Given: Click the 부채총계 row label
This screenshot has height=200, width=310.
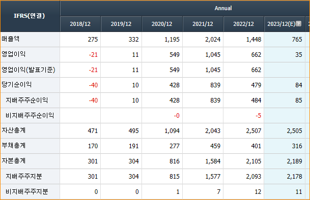Looking at the screenshot, I should (x=13, y=146).
